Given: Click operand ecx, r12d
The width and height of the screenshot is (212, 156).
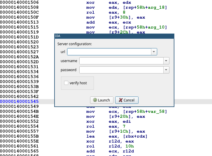Looking at the screenshot, I should point(121,151).
